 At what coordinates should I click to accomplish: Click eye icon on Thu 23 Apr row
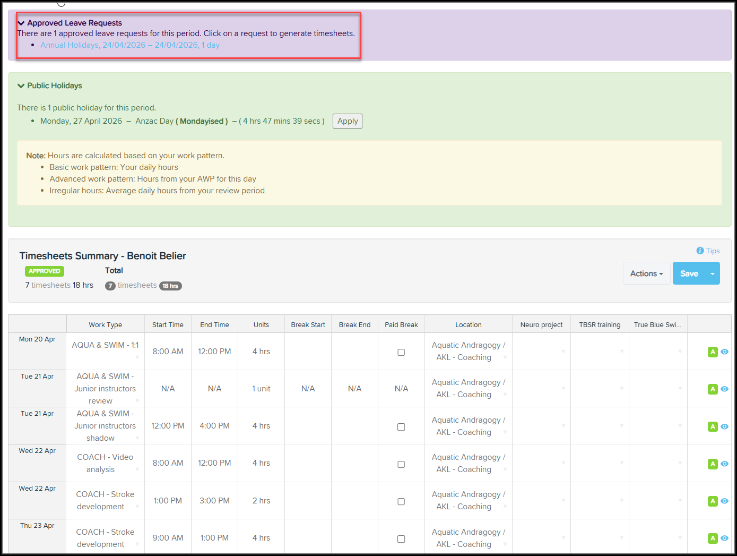pyautogui.click(x=724, y=538)
